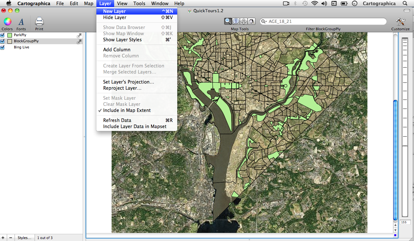Toggle Bing Live layer visibility
The height and width of the screenshot is (241, 414).
tap(3, 47)
